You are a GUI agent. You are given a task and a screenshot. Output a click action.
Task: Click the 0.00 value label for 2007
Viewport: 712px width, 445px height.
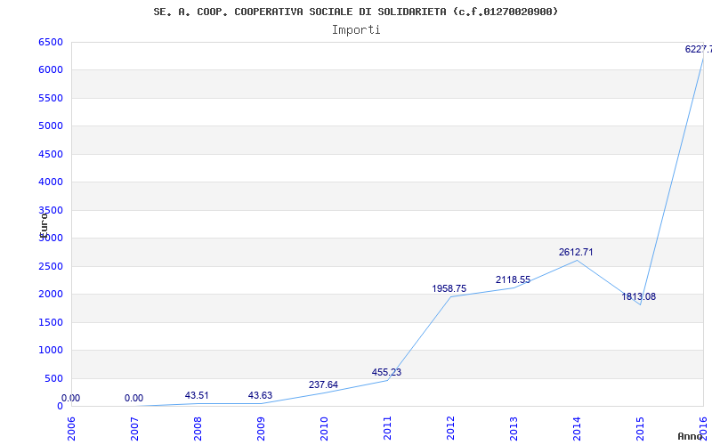[134, 398]
